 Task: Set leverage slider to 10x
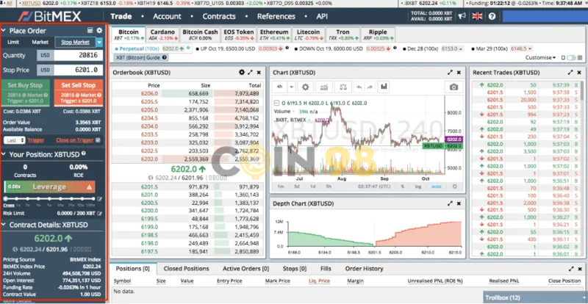60,199
